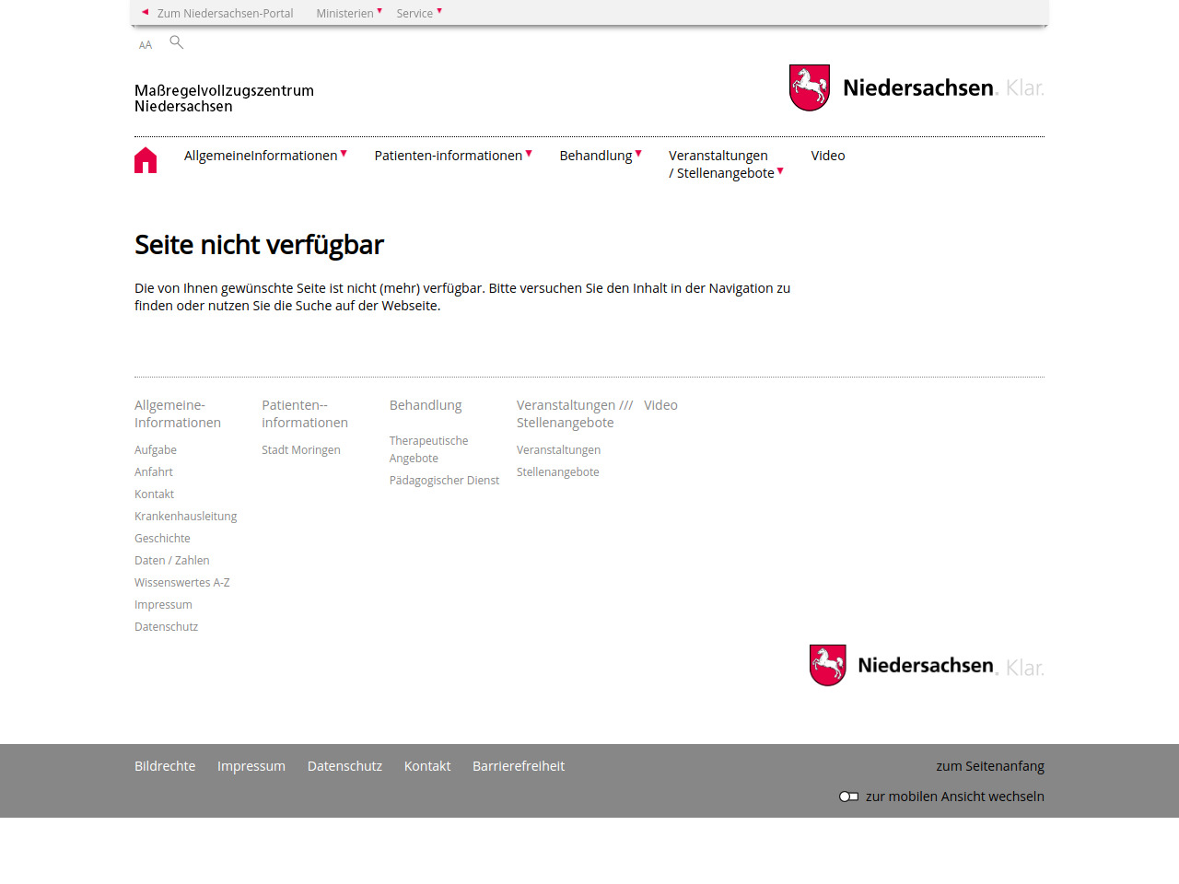The height and width of the screenshot is (884, 1179).
Task: Follow the Krankenhausleitung sitemap link
Action: coord(185,517)
